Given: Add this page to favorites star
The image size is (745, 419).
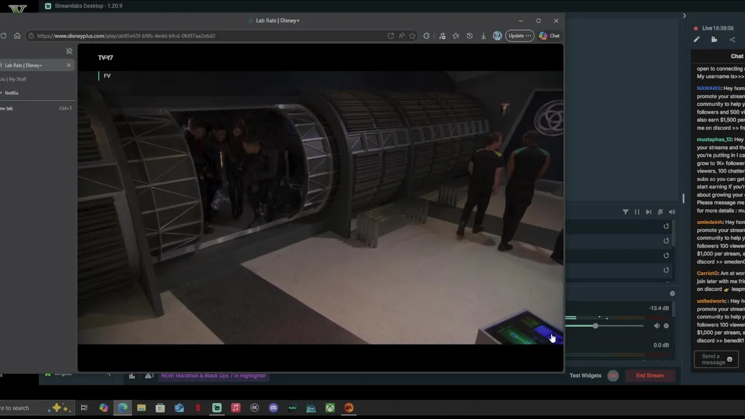Looking at the screenshot, I should click(x=412, y=35).
